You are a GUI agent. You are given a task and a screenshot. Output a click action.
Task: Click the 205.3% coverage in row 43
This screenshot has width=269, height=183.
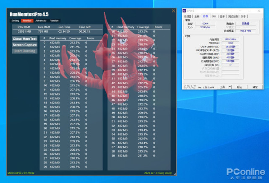[143, 87]
